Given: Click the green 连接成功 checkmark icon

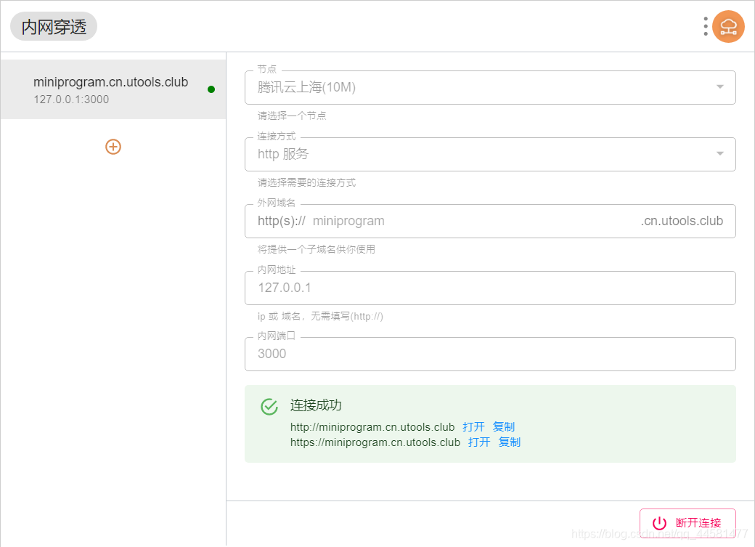Looking at the screenshot, I should pyautogui.click(x=269, y=407).
